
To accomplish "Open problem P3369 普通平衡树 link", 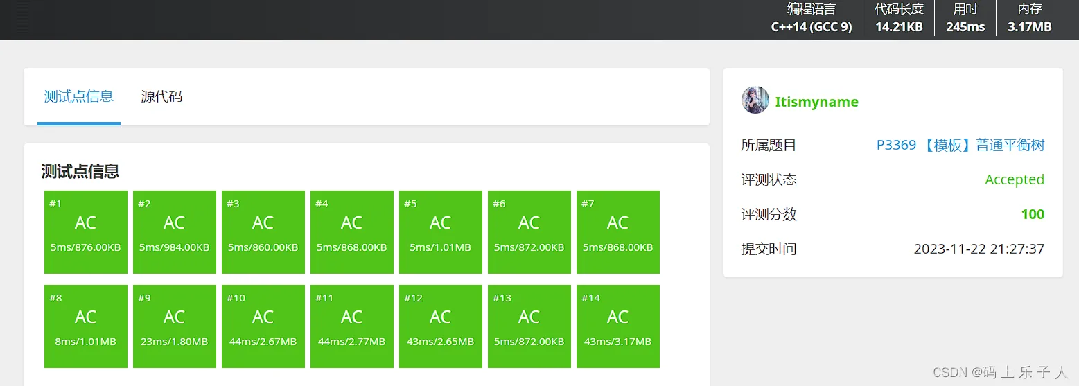I will [960, 145].
